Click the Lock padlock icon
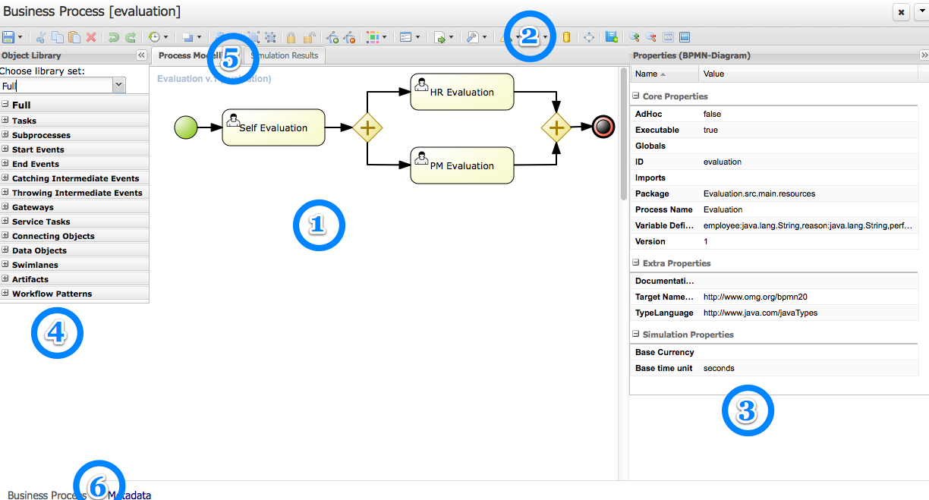The height and width of the screenshot is (500, 929). click(291, 37)
